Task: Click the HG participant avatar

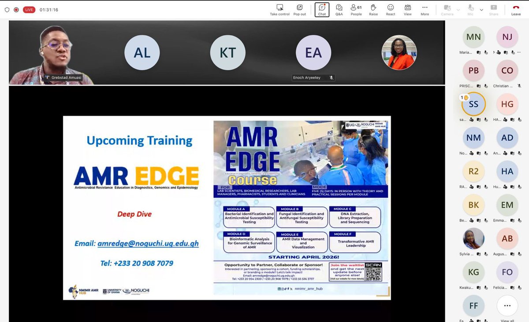Action: tap(507, 104)
